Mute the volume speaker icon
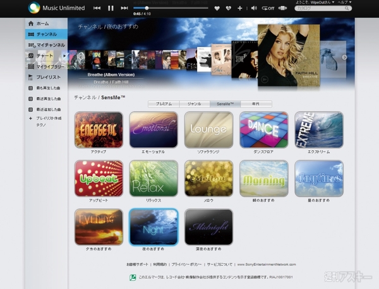Image resolution: width=379 pixels, height=289 pixels. (254, 8)
